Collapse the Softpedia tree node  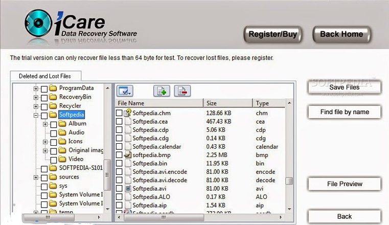click(36, 116)
